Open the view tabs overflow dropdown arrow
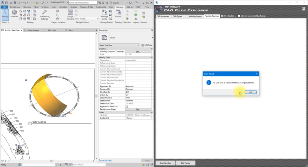 pyautogui.click(x=96, y=30)
